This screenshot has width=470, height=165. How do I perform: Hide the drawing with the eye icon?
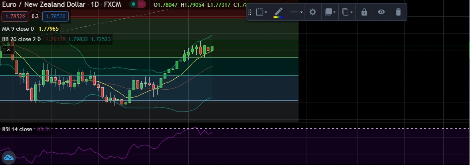pos(381,12)
